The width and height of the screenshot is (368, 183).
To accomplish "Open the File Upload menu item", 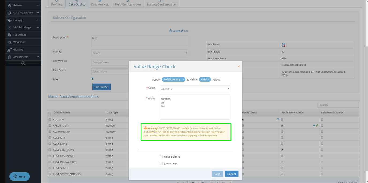I will (23, 35).
